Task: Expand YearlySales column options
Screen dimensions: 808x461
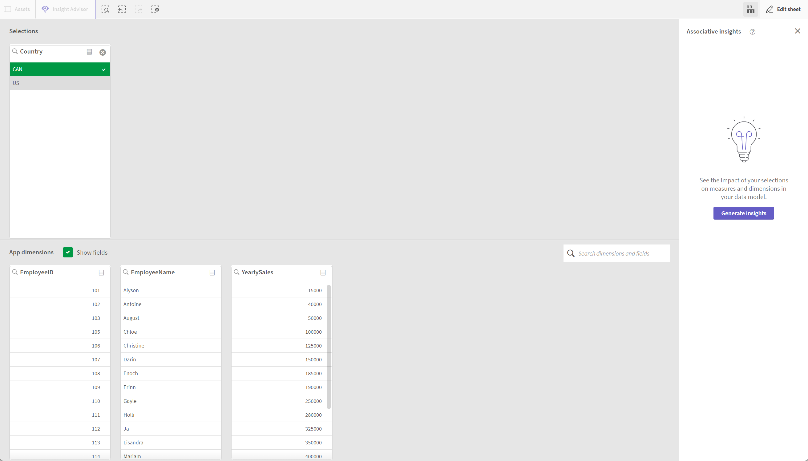Action: (323, 272)
